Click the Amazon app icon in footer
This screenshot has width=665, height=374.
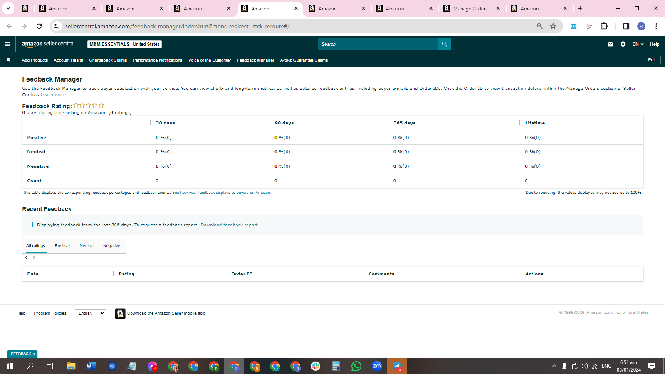click(x=120, y=313)
